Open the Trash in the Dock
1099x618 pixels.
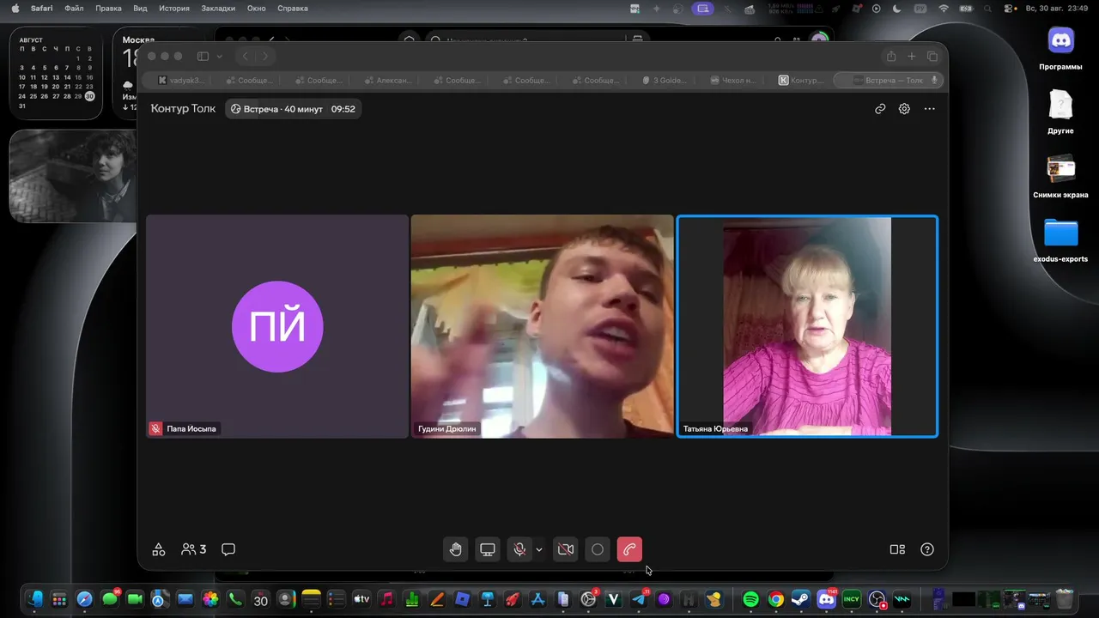pos(1065,599)
